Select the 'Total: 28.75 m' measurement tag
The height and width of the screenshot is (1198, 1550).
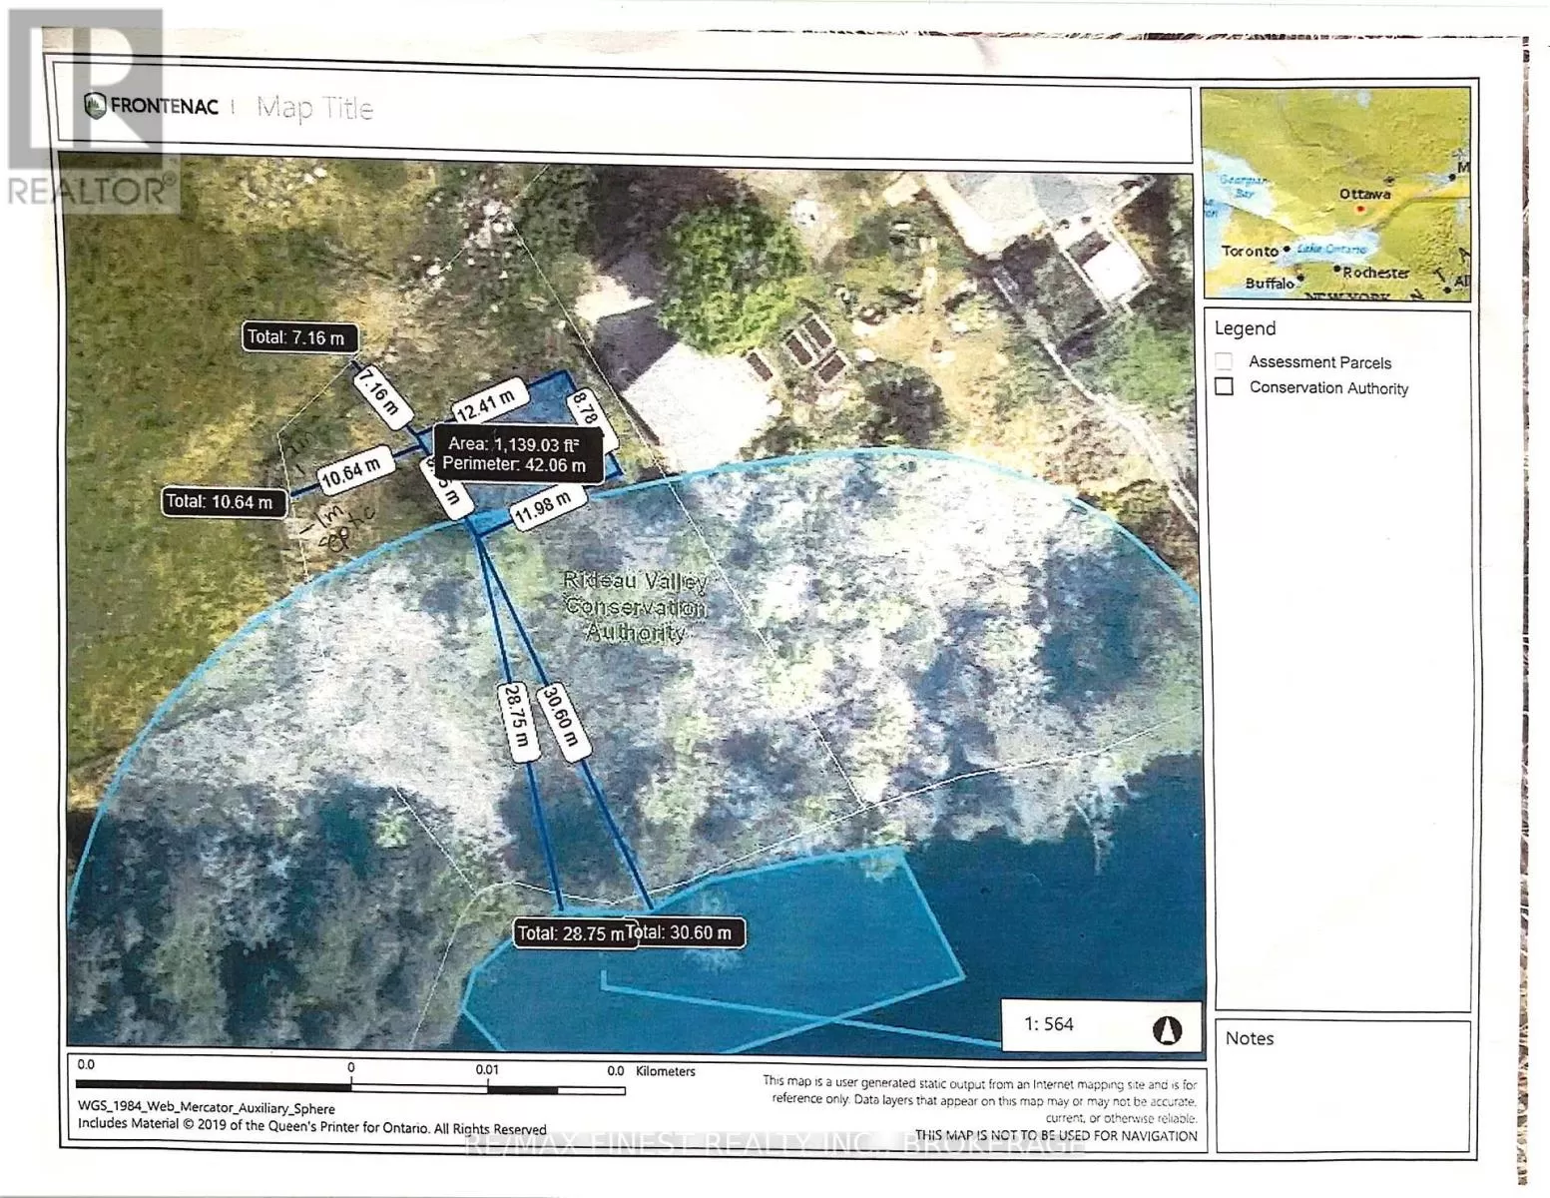point(570,933)
